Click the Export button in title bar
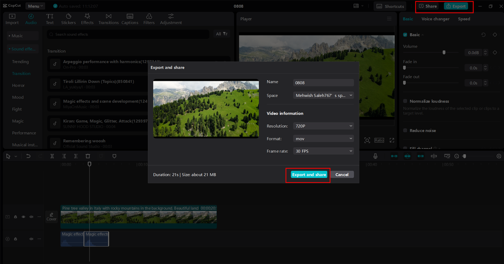This screenshot has width=504, height=264. pyautogui.click(x=456, y=6)
